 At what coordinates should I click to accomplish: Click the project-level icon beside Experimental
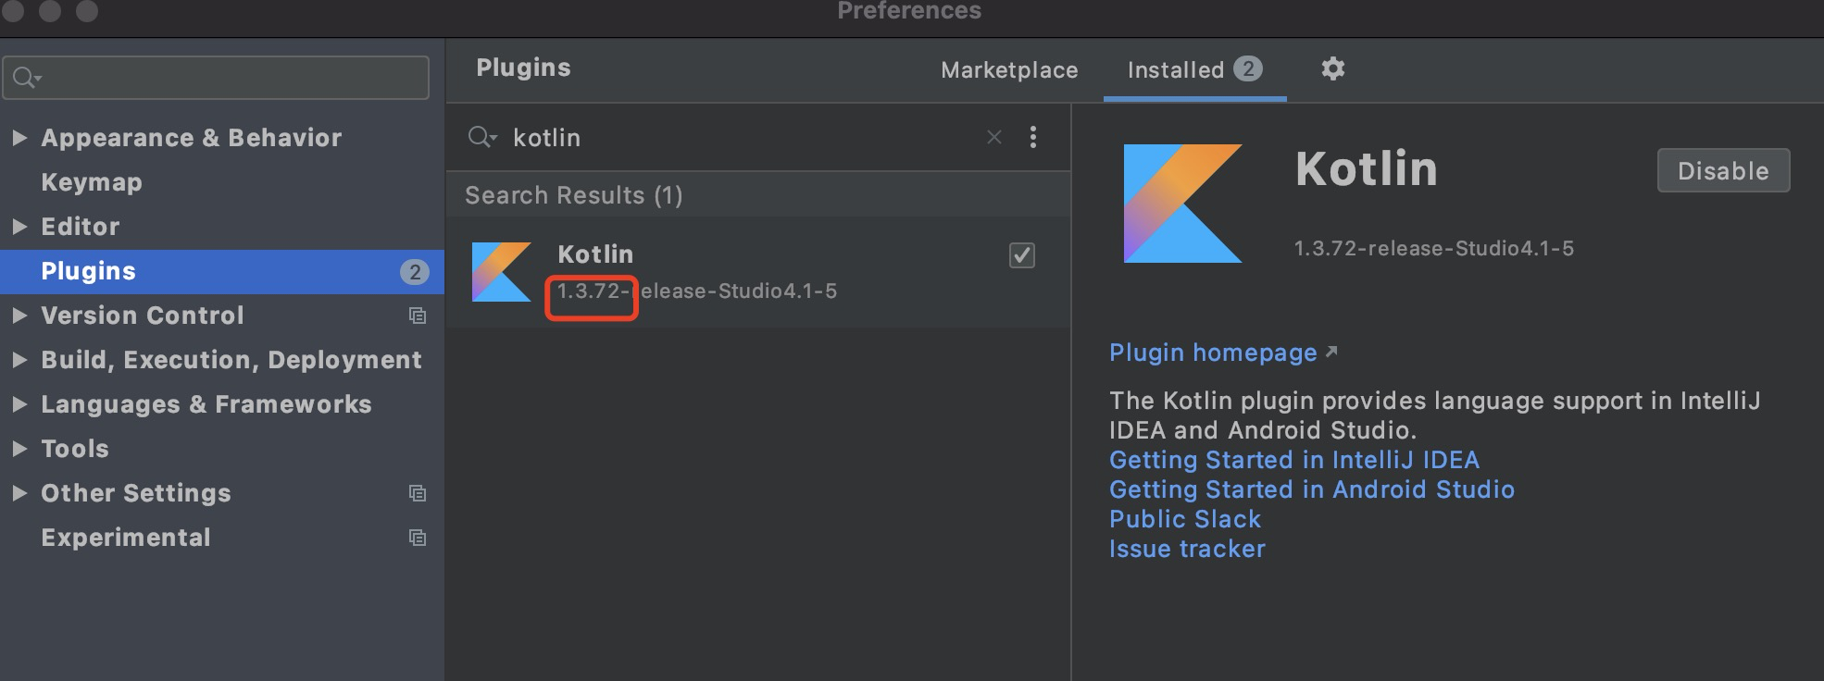coord(418,538)
